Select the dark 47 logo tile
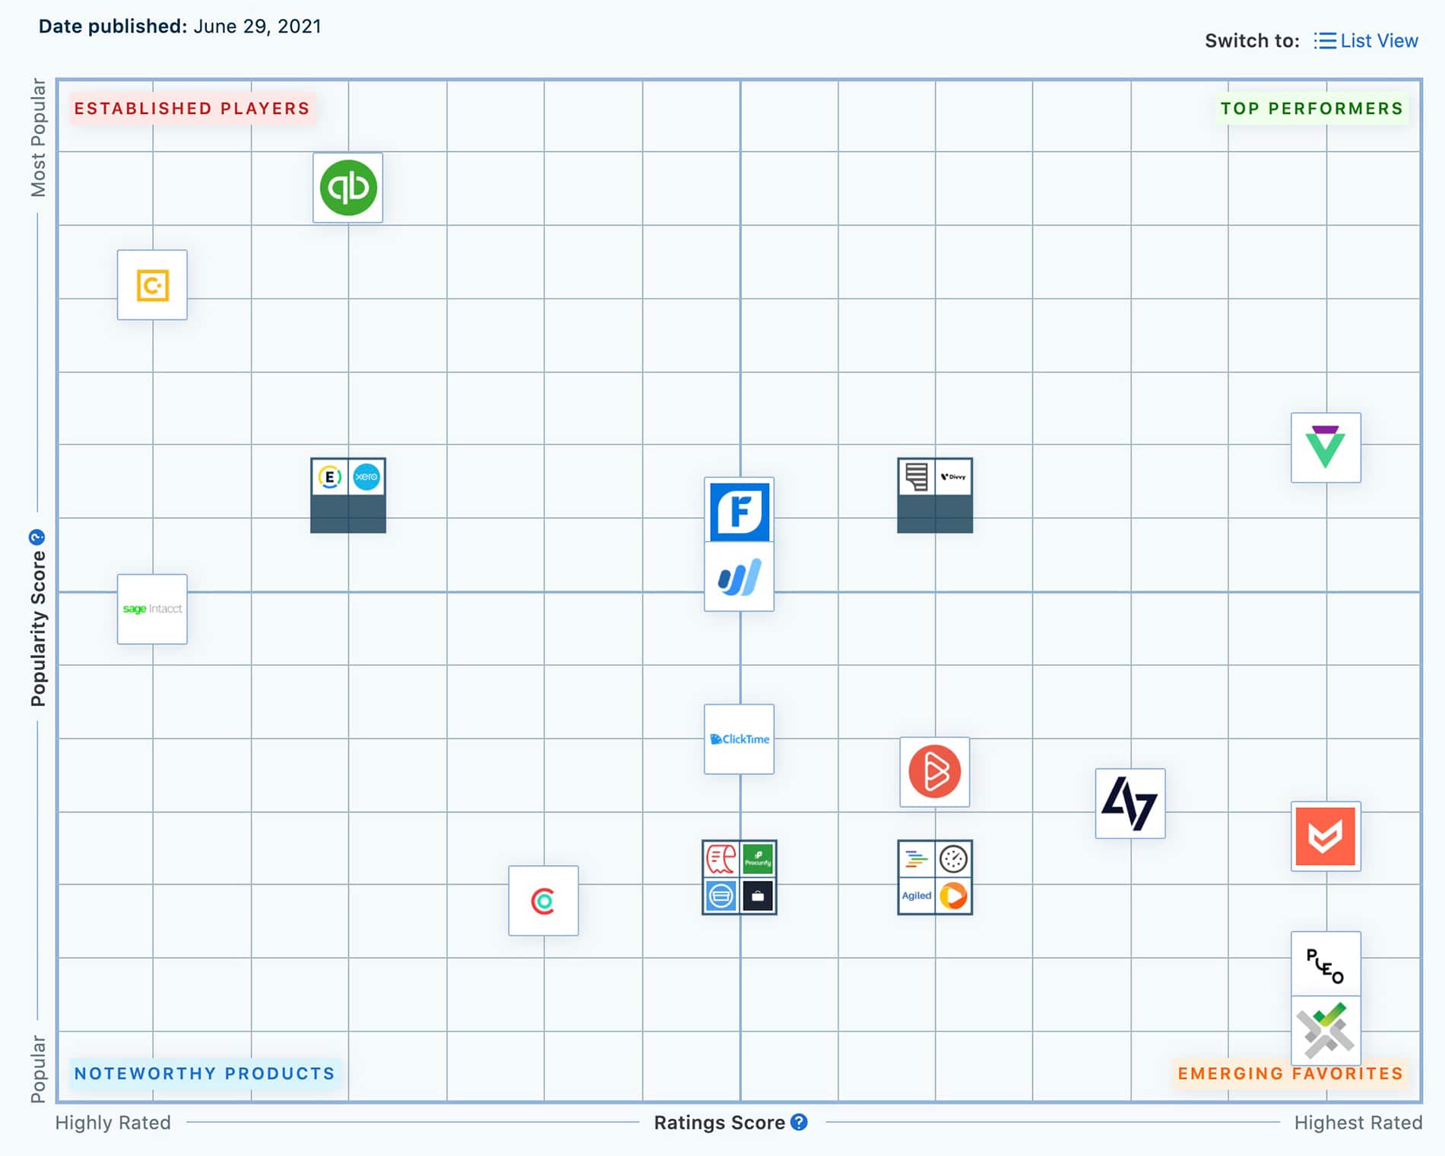 pyautogui.click(x=1130, y=803)
